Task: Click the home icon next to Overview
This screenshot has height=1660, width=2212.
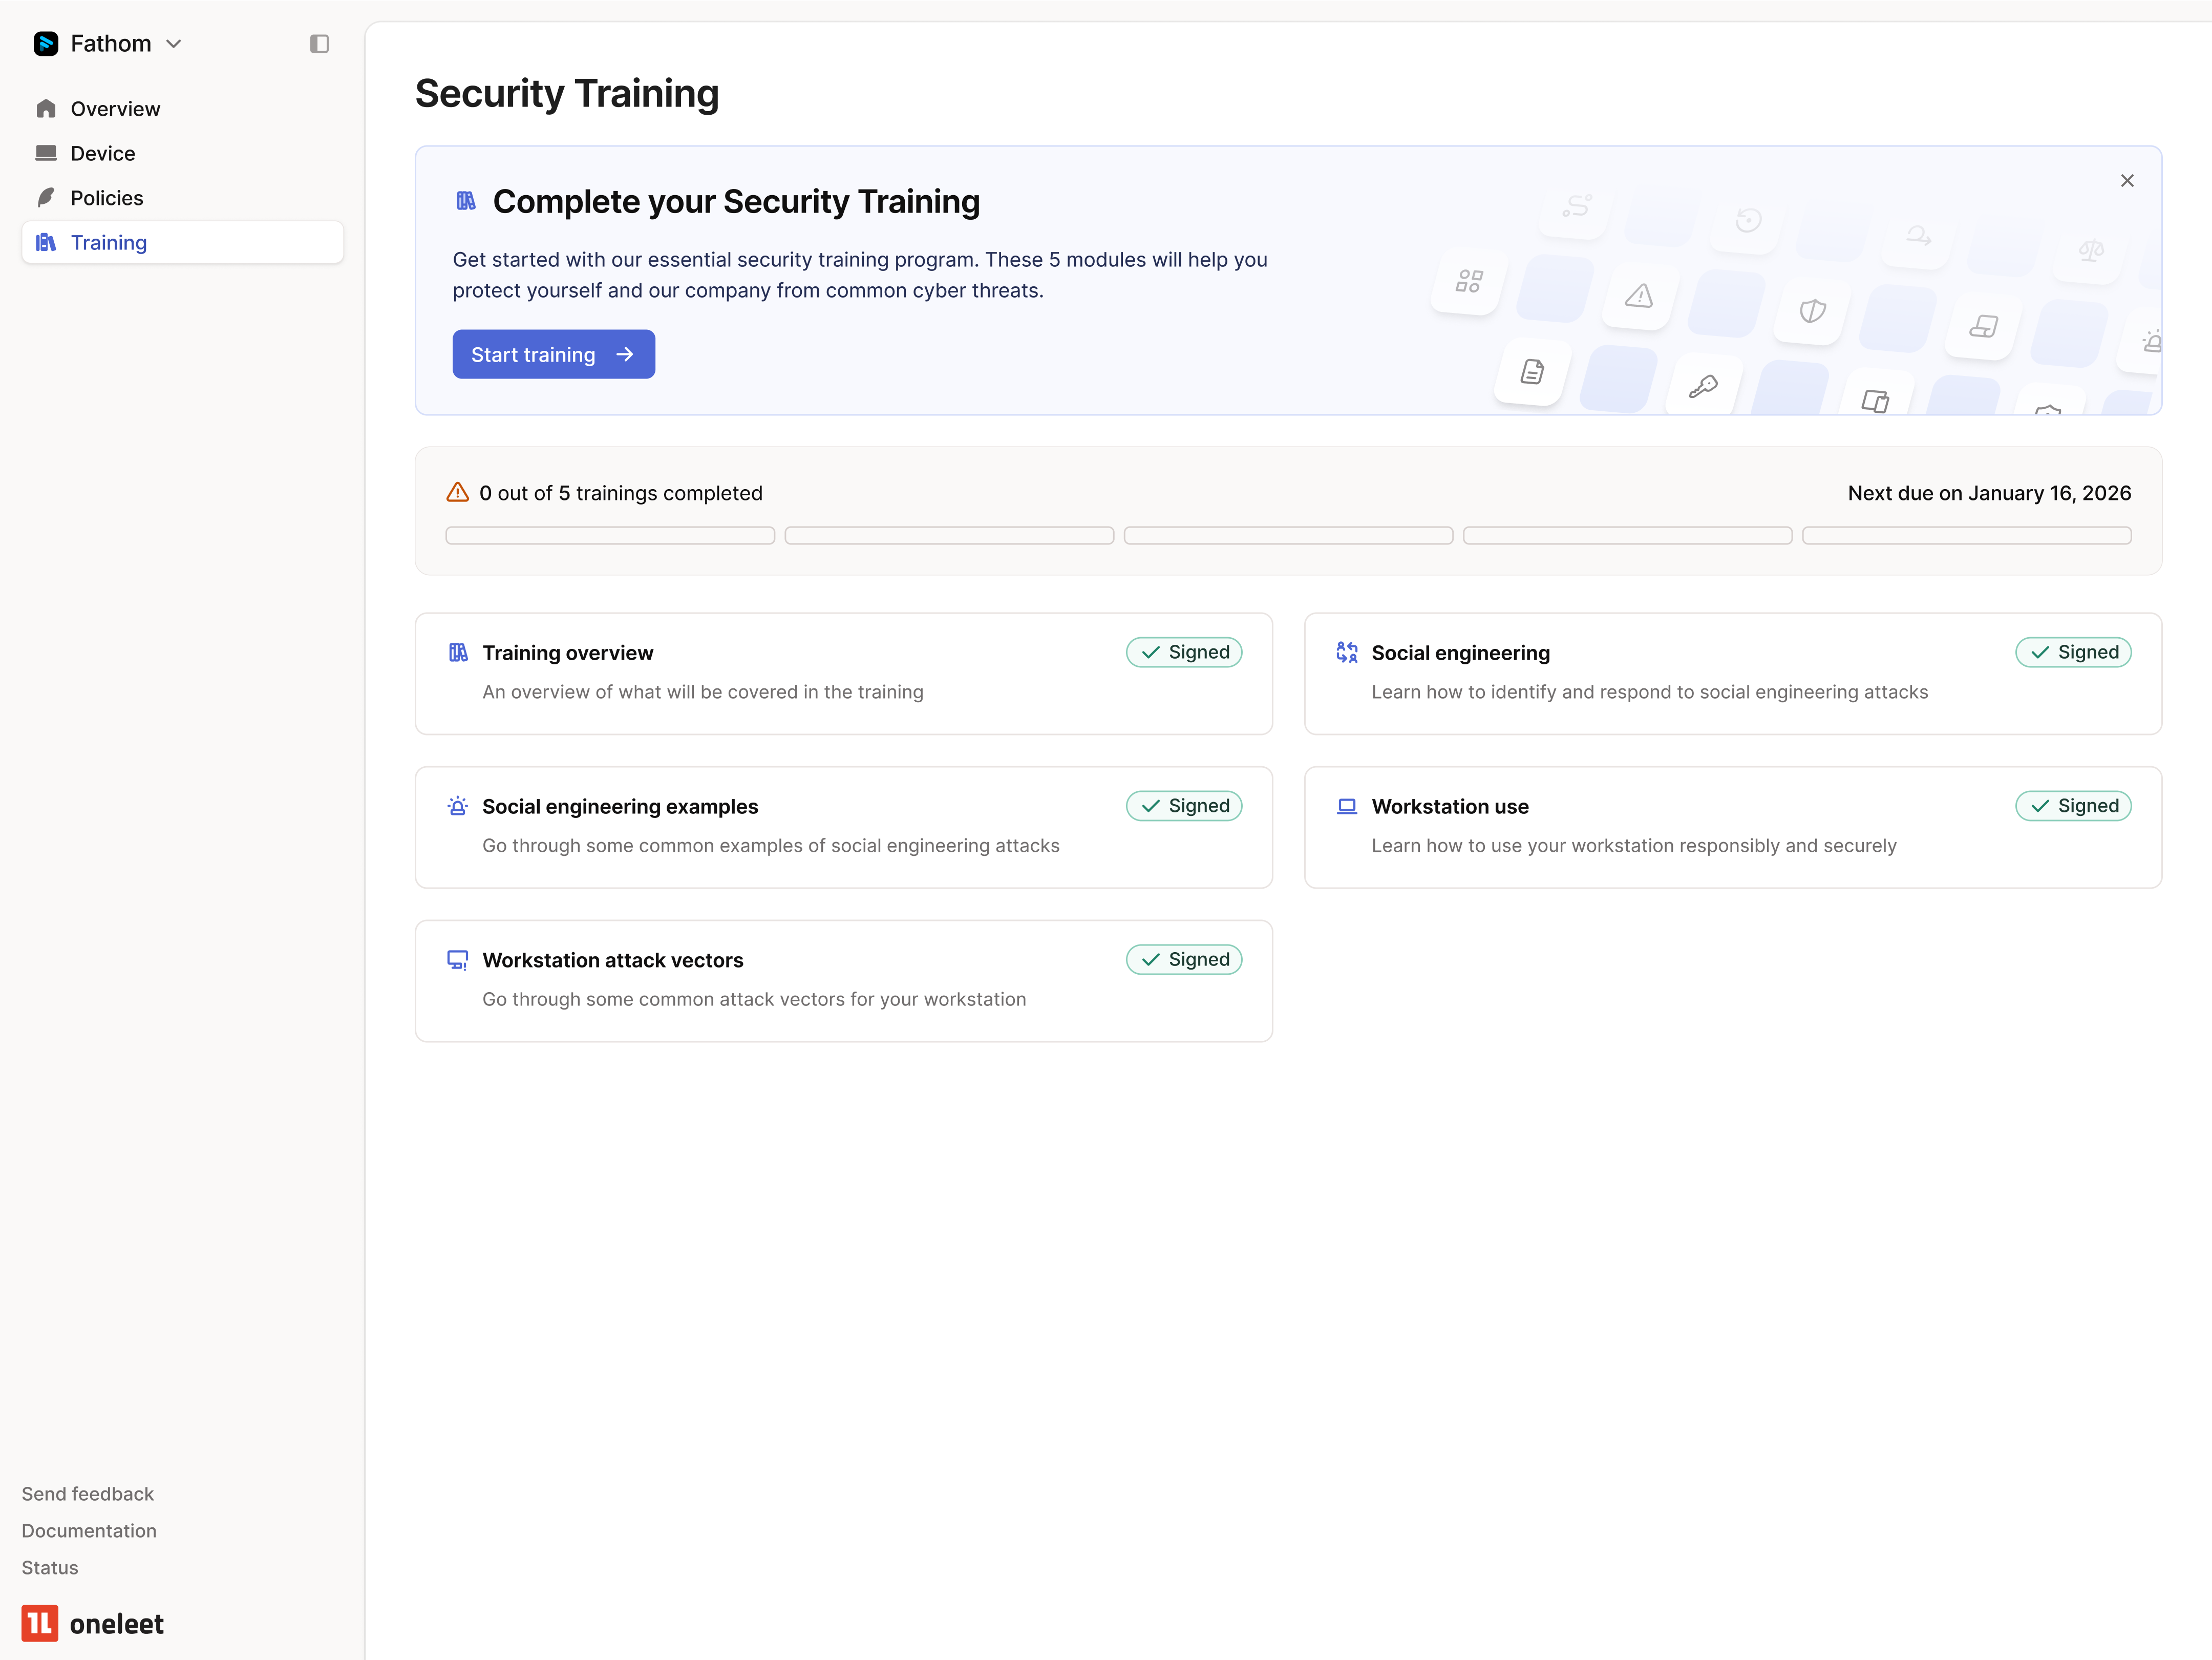Action: click(x=46, y=108)
